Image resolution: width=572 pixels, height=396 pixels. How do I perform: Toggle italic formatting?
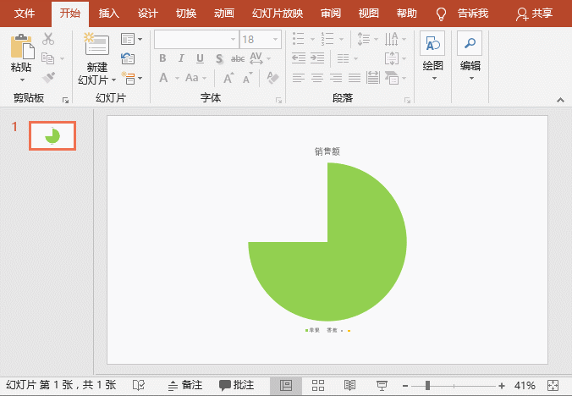click(x=181, y=58)
